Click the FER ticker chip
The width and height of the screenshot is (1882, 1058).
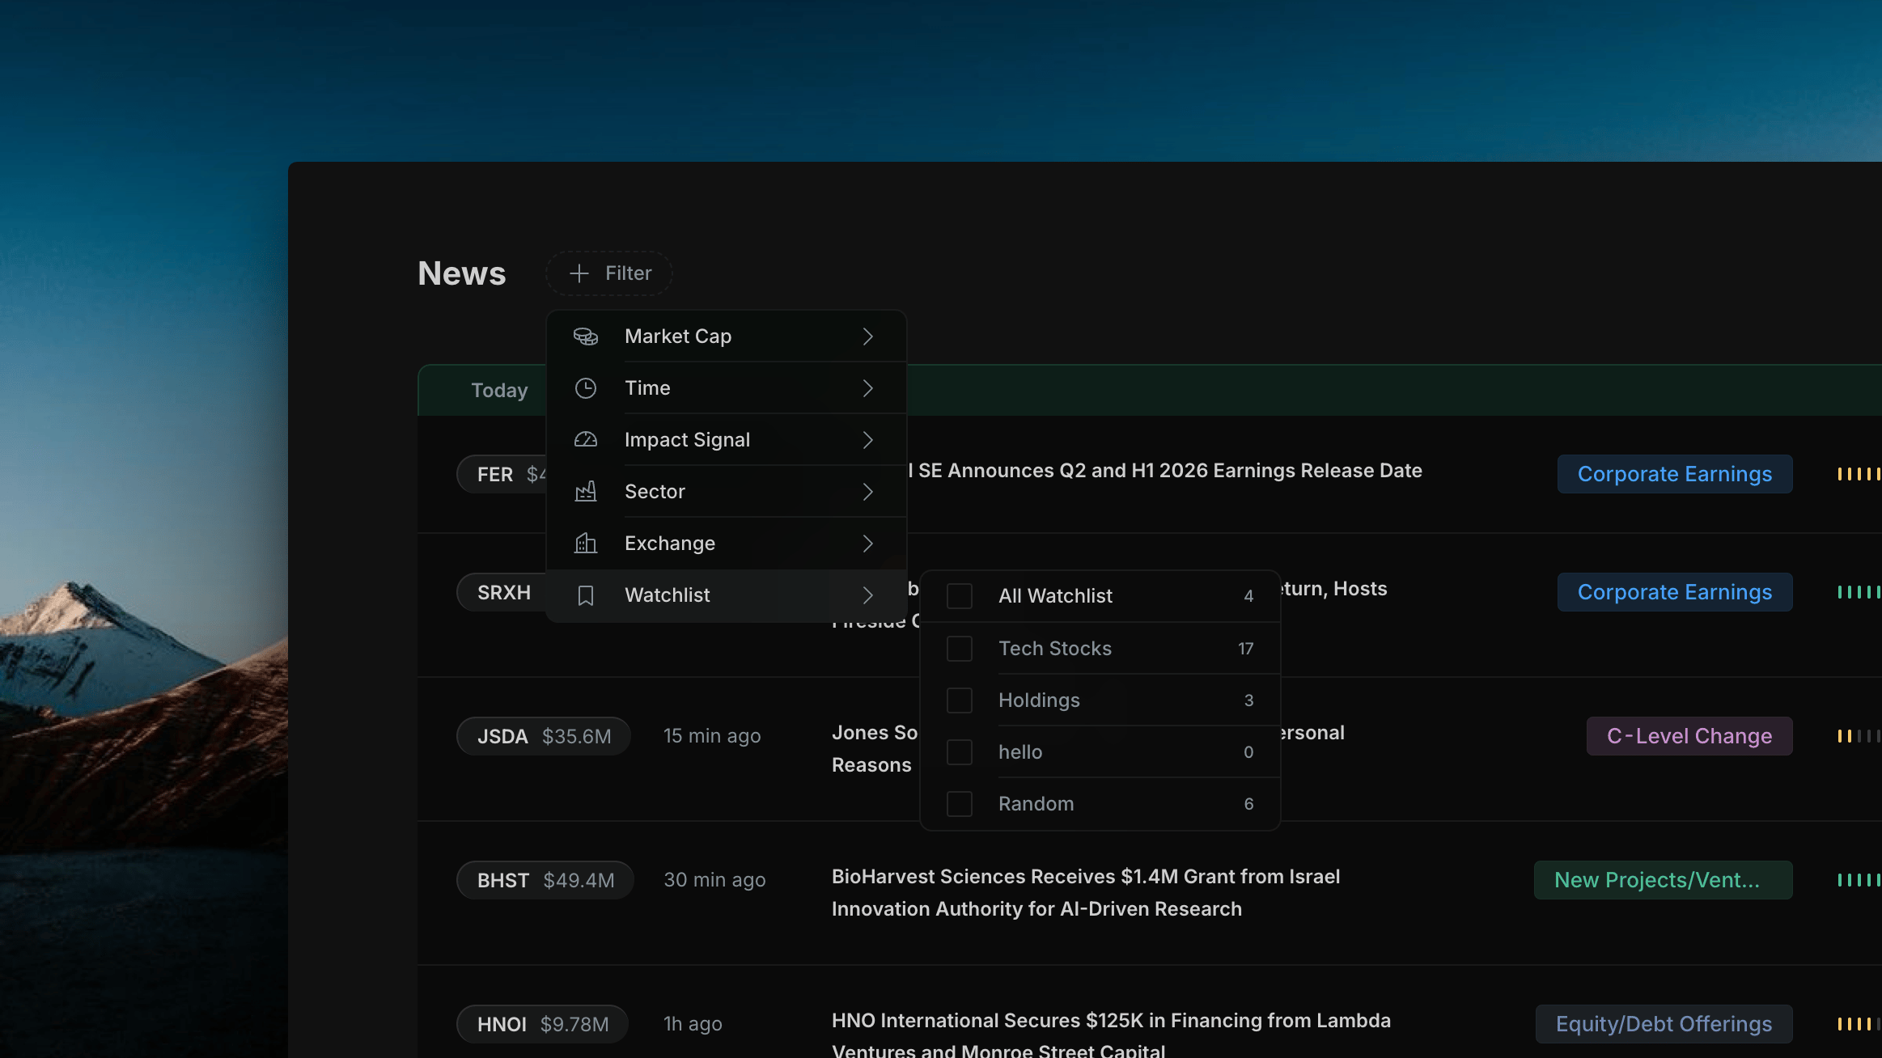tap(502, 474)
